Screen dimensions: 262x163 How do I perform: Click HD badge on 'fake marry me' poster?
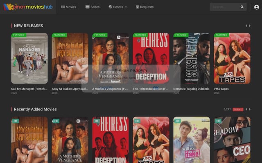pyautogui.click(x=177, y=121)
